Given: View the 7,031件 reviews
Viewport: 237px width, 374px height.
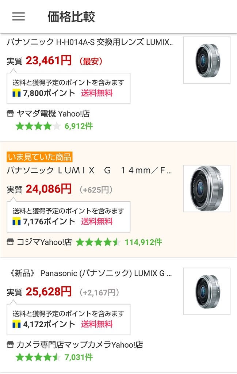Looking at the screenshot, I should 79,357.
